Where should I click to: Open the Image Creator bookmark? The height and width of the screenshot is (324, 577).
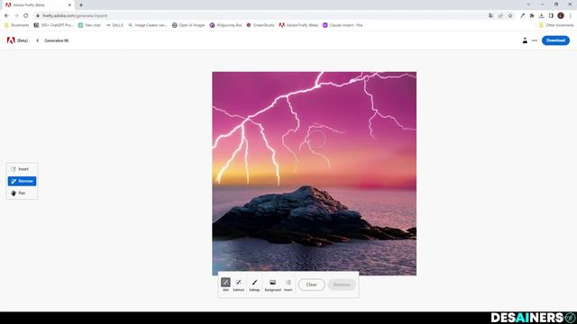click(x=148, y=25)
